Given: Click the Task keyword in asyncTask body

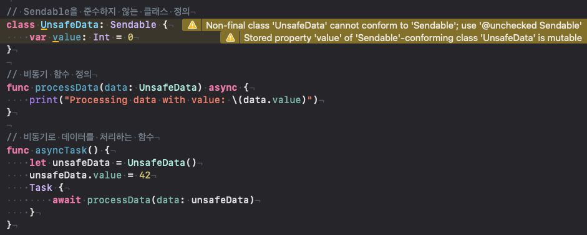Looking at the screenshot, I should [41, 188].
